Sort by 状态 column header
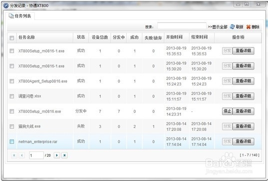This screenshot has width=268, height=181. click(x=81, y=37)
